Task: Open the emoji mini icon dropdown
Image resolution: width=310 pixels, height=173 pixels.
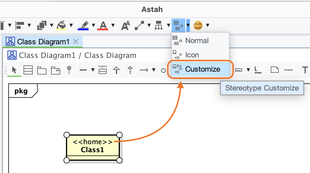Action: click(207, 25)
